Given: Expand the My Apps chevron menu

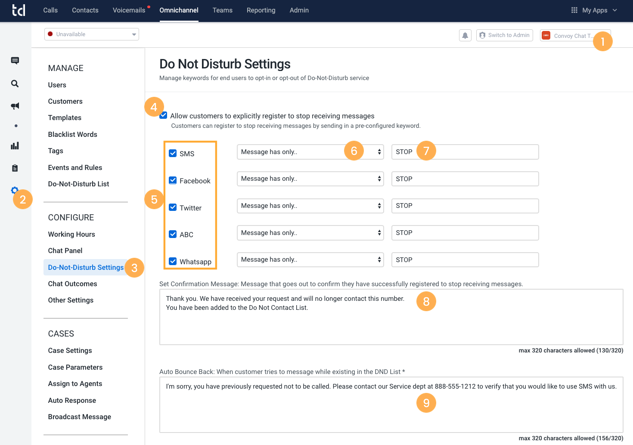Looking at the screenshot, I should click(615, 10).
